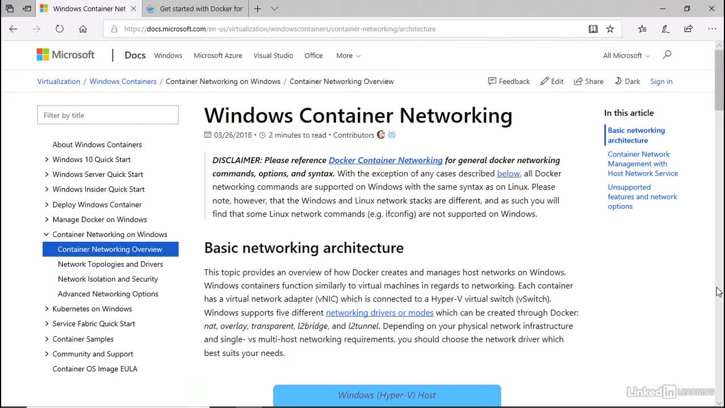Open Network Topologies and Drivers

click(x=110, y=264)
